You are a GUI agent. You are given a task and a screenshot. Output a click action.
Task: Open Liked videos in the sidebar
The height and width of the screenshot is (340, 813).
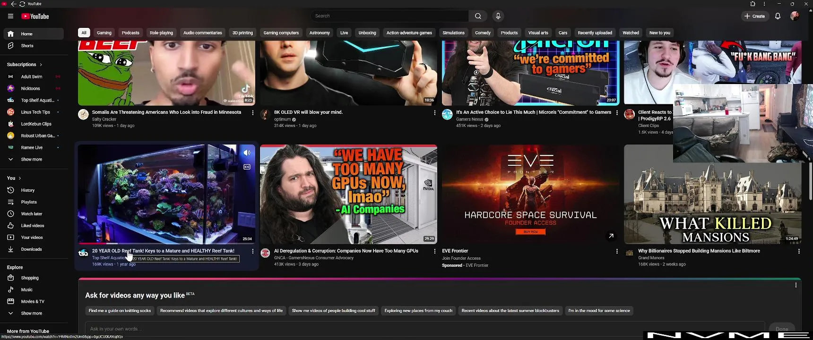click(x=34, y=226)
